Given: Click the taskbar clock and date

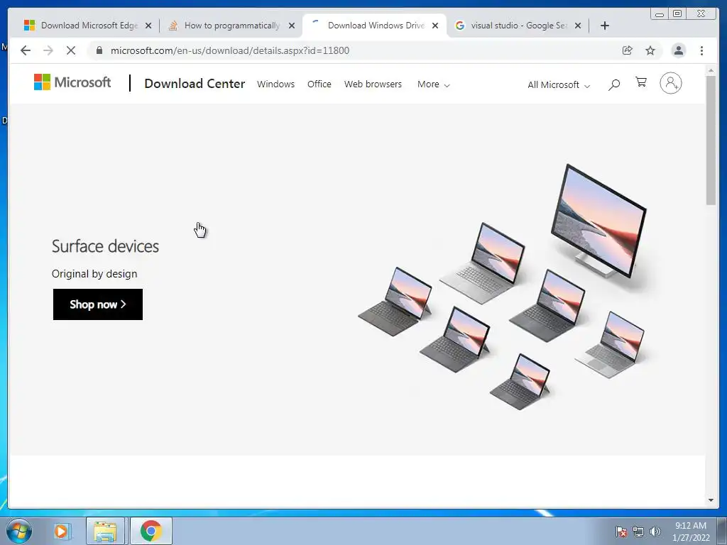Looking at the screenshot, I should tap(691, 532).
